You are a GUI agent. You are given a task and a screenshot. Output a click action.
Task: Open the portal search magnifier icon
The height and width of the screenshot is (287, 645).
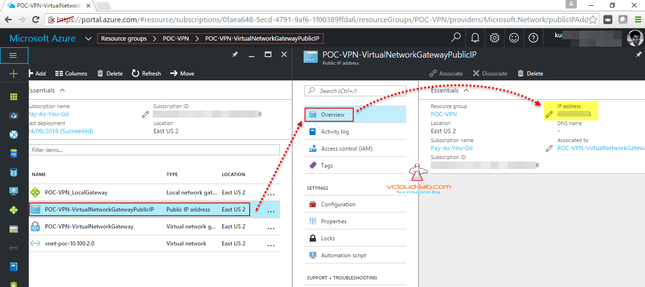pos(455,38)
